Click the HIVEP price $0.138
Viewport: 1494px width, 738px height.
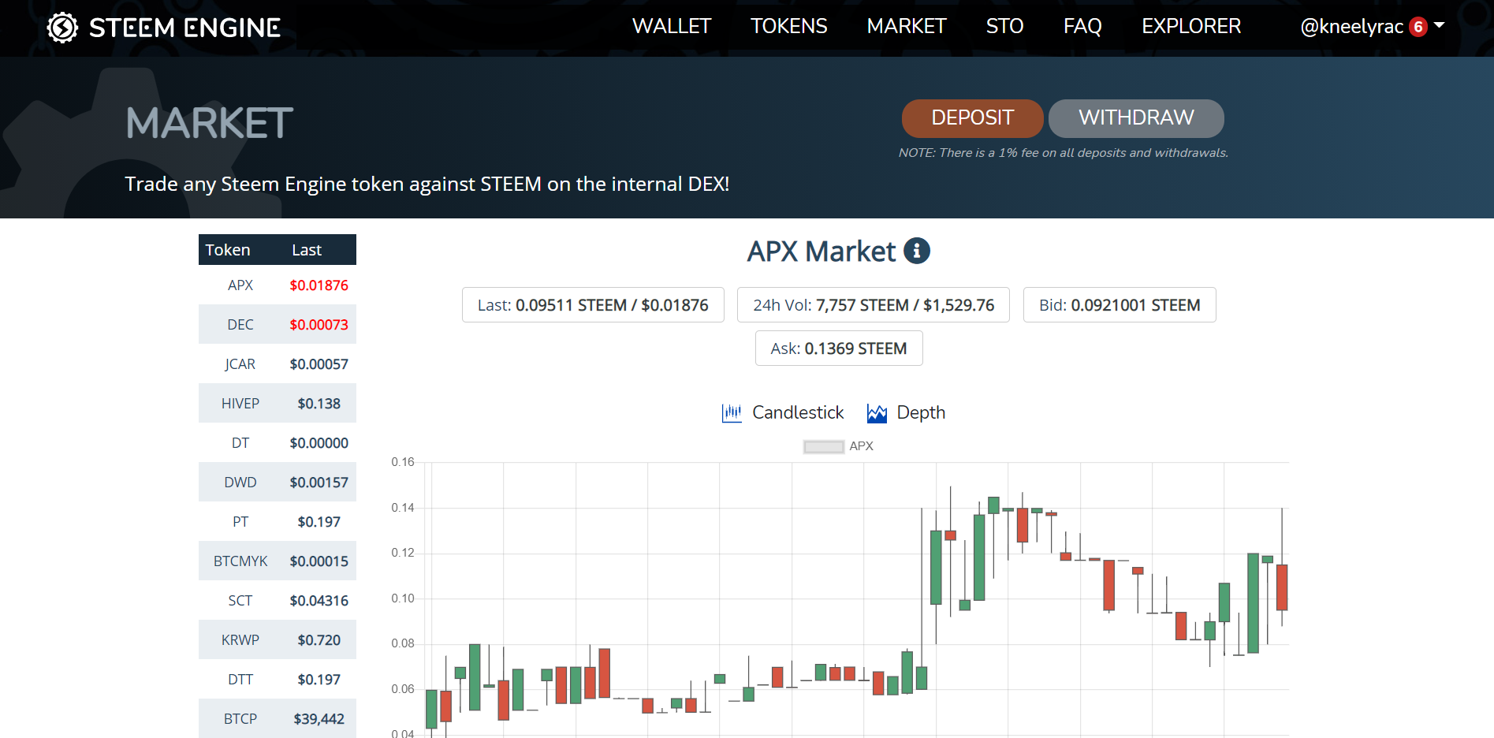click(x=319, y=404)
